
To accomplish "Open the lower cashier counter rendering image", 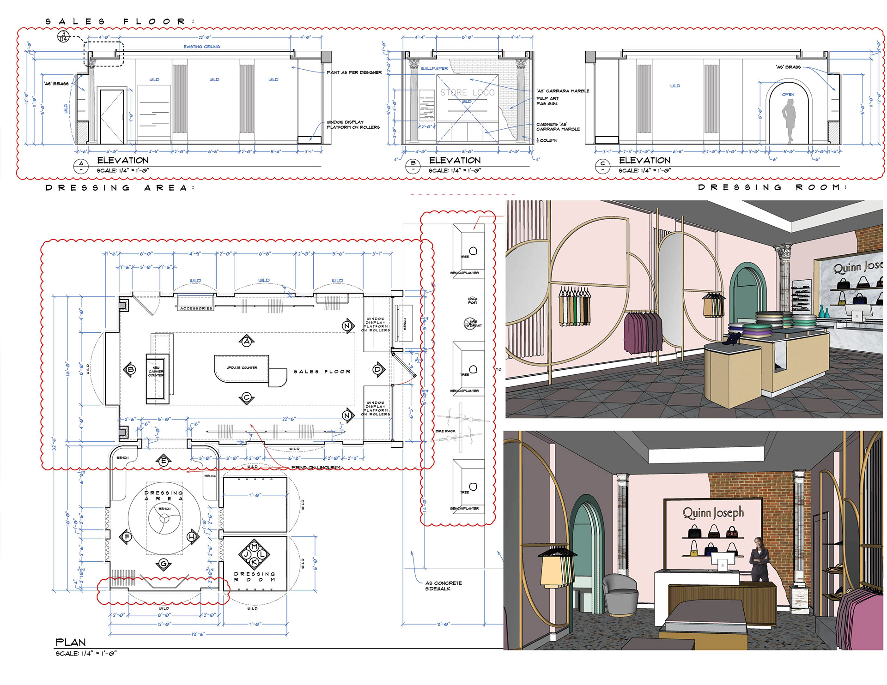I will click(x=693, y=540).
